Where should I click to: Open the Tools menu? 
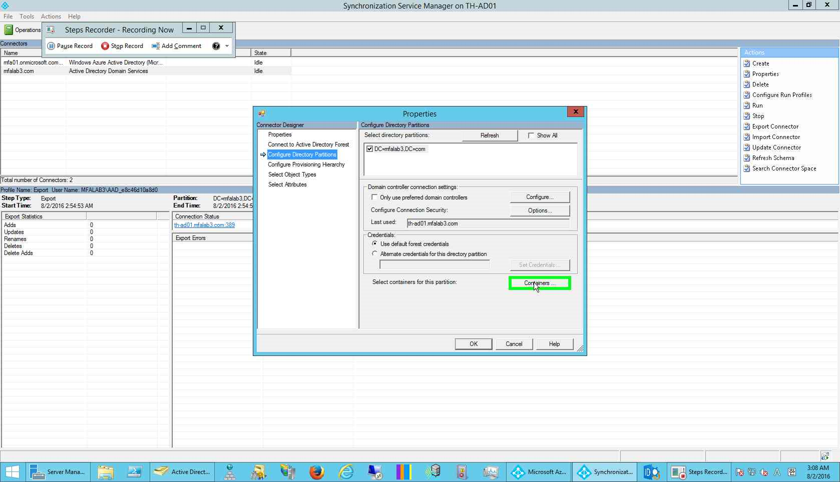[27, 16]
